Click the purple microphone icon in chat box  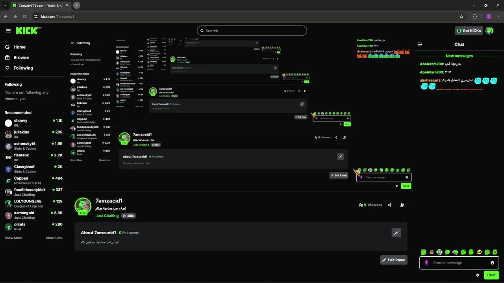(x=426, y=263)
